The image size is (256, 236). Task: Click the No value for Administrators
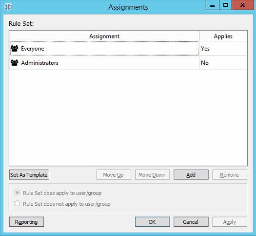click(x=205, y=63)
